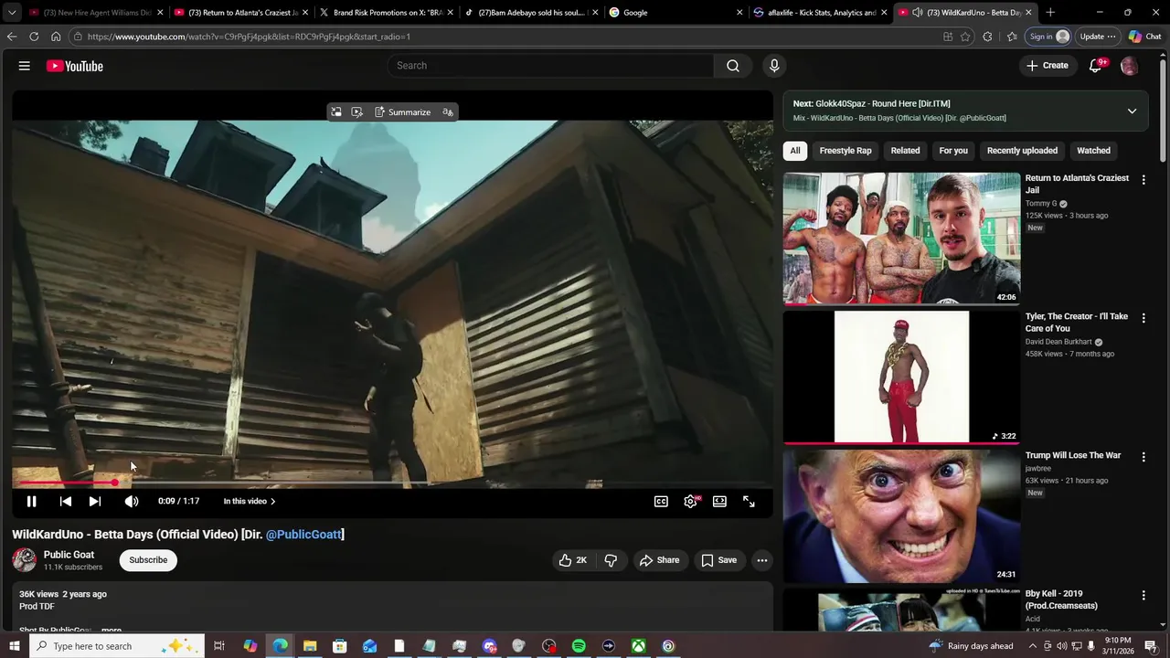Go back in browser
The width and height of the screenshot is (1170, 658).
point(11,37)
